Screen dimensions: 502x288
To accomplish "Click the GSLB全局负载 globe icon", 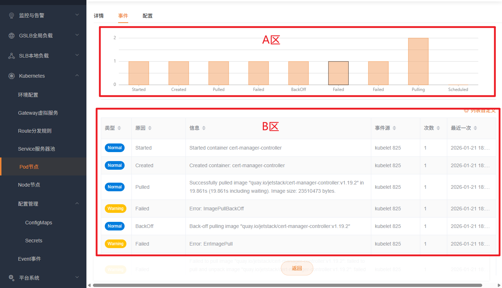I will [x=12, y=36].
